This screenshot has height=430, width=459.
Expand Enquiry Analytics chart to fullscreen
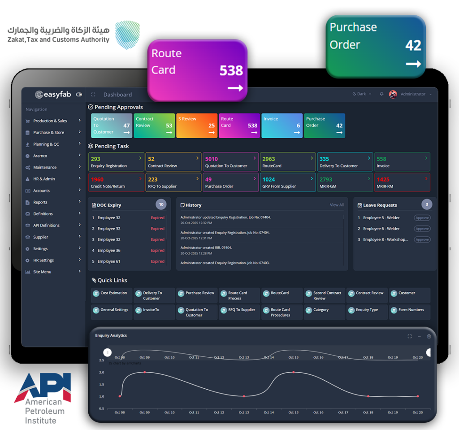tap(409, 336)
